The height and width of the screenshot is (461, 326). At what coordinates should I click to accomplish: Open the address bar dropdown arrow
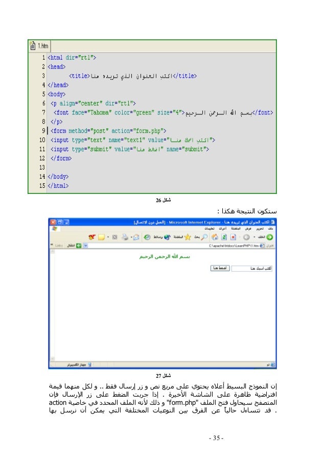click(x=86, y=245)
